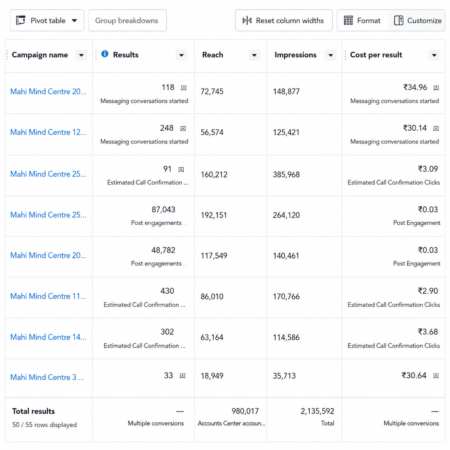The image size is (450, 450).
Task: Click attribution icon next to 91 results
Action: tap(181, 169)
